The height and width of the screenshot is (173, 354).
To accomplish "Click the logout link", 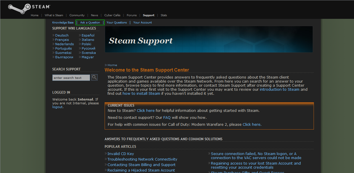I will (57, 107).
